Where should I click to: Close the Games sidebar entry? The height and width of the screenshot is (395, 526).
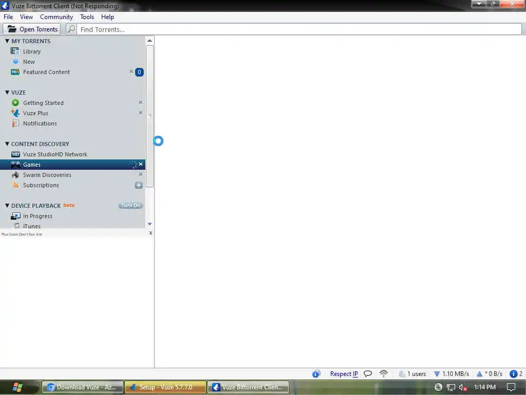(141, 164)
